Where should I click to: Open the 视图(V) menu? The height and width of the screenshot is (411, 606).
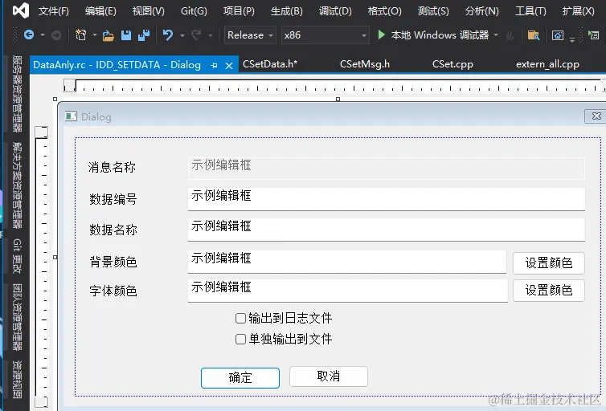(148, 10)
